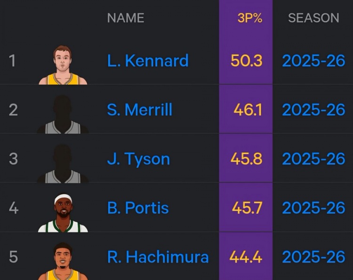Select 2025-26 season in J. Tyson's row
The height and width of the screenshot is (280, 353).
[x=313, y=159]
